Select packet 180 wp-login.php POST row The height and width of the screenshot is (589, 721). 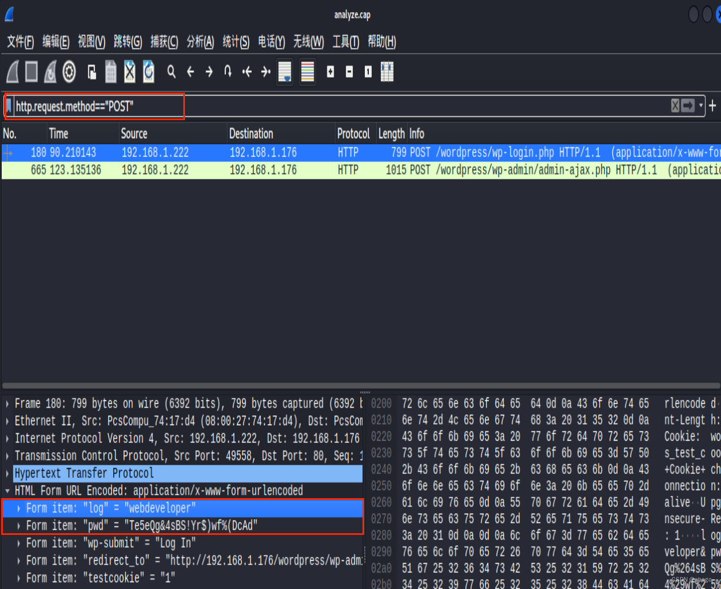[361, 152]
